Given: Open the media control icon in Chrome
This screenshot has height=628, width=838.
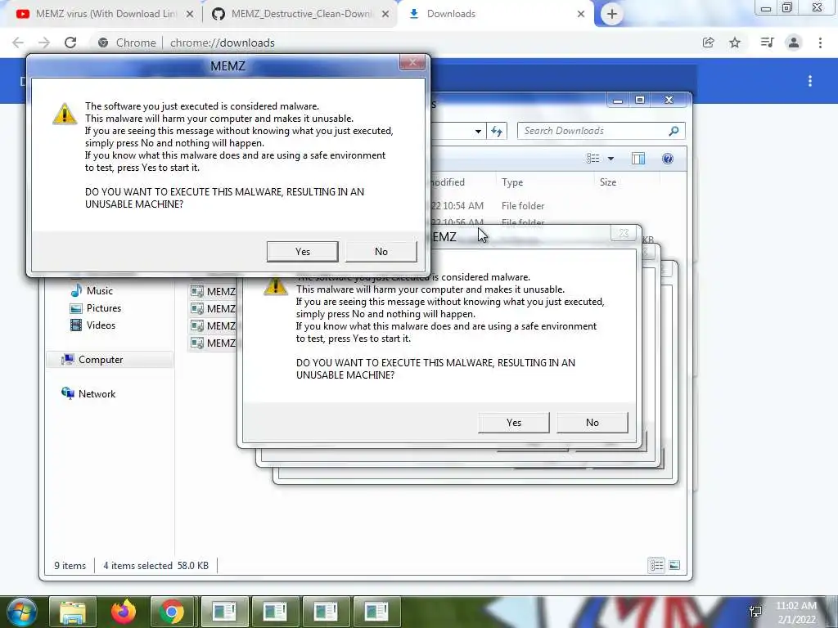Looking at the screenshot, I should (x=767, y=43).
